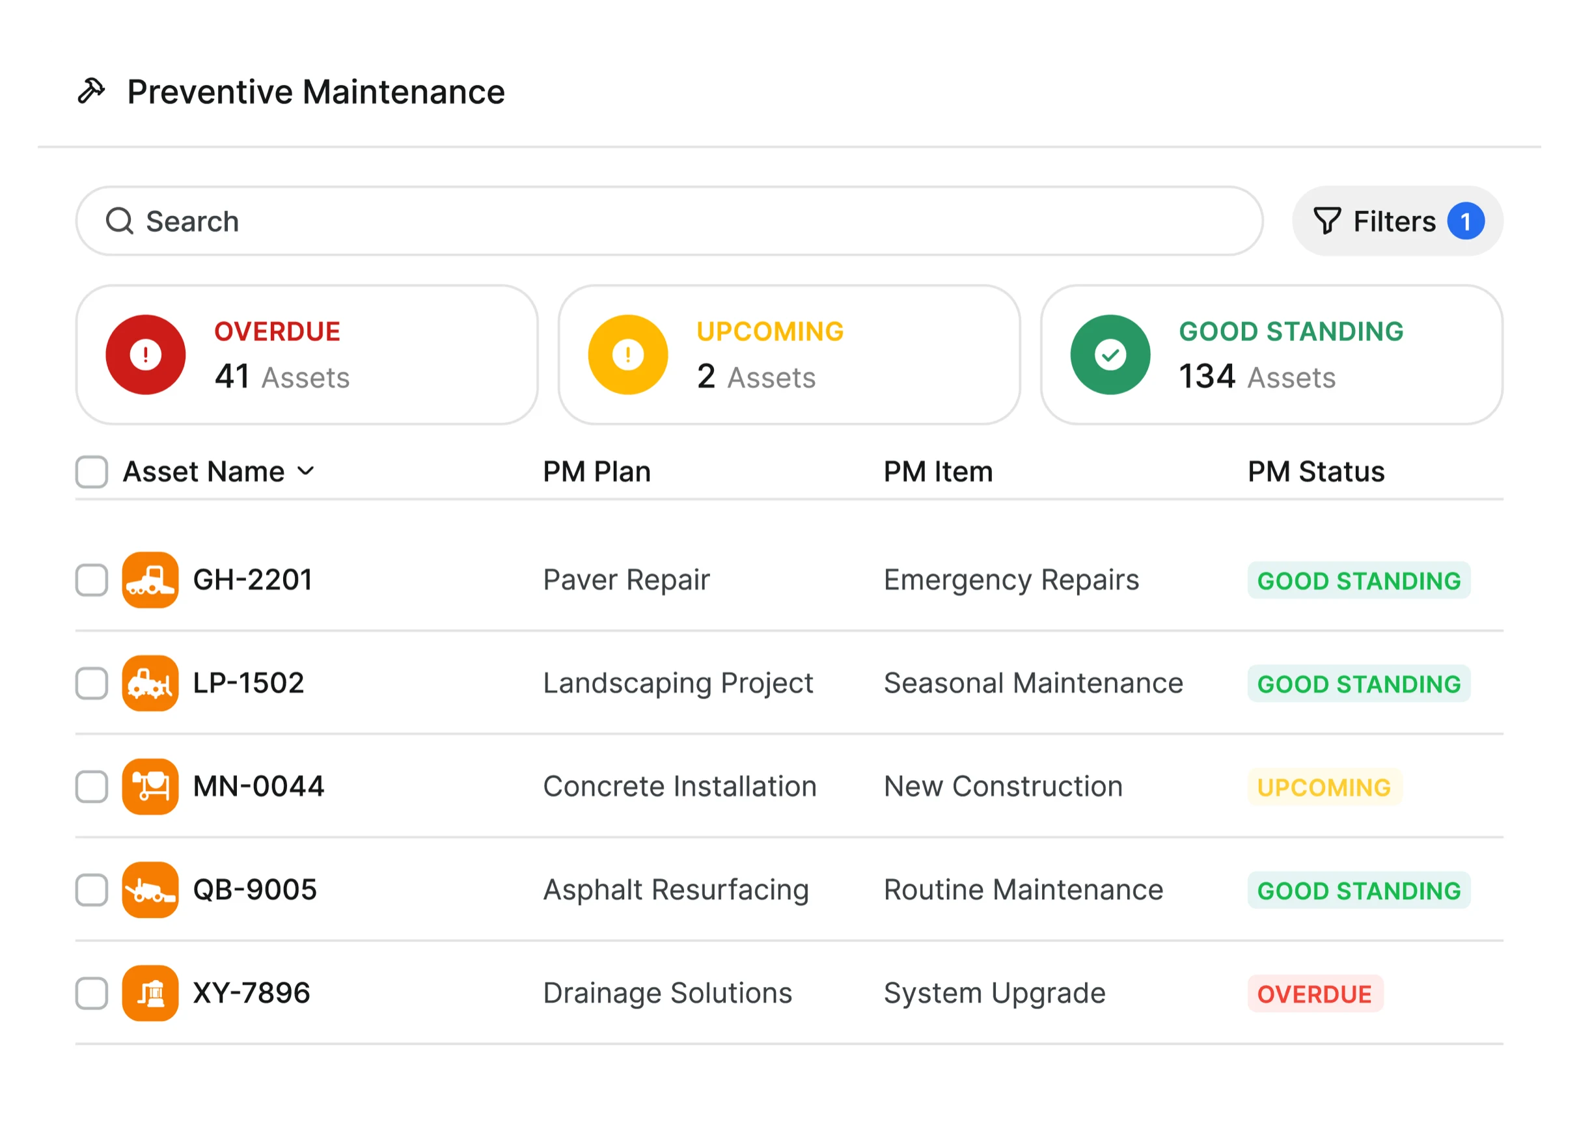Focus the Search input field
Viewport: 1579px width, 1125px height.
tap(669, 222)
